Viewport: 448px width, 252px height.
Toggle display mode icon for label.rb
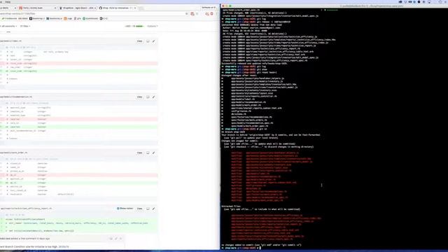tap(148, 41)
